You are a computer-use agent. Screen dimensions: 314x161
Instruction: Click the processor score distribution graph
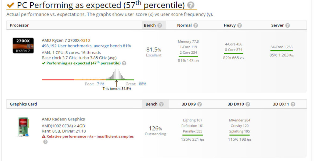[88, 74]
